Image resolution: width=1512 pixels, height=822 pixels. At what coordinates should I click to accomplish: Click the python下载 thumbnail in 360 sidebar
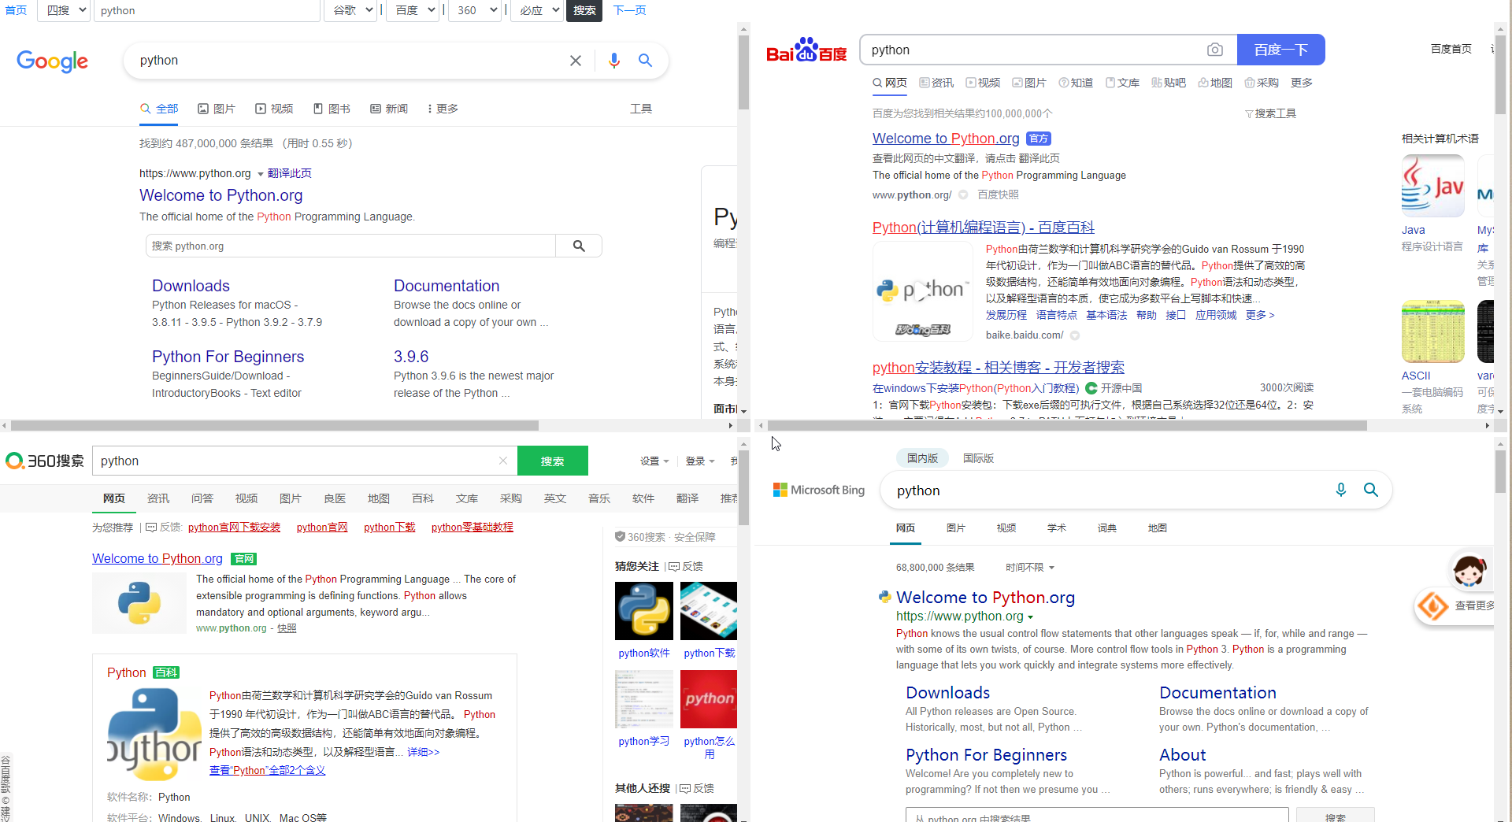709,611
